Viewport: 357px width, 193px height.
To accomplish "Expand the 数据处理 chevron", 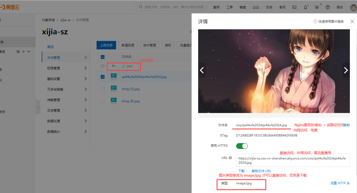I will click(85, 121).
